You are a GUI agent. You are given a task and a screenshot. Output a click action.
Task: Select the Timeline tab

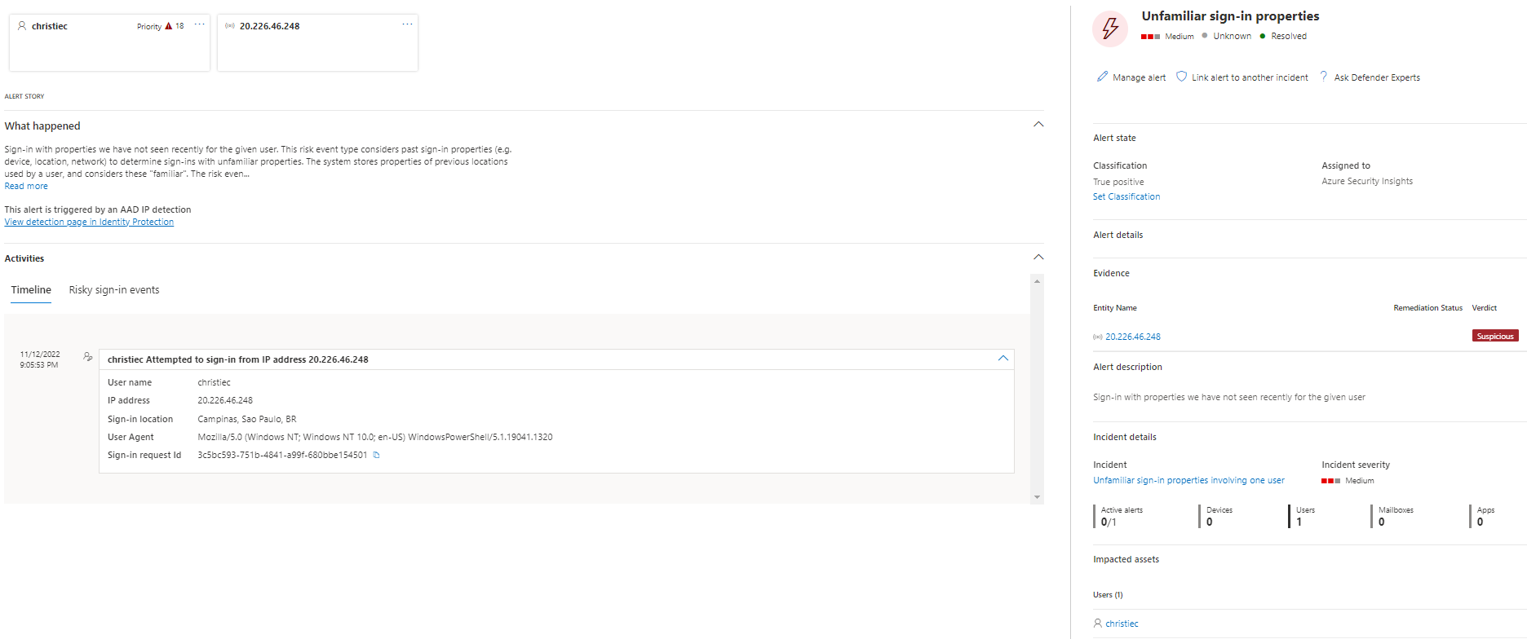coord(31,290)
